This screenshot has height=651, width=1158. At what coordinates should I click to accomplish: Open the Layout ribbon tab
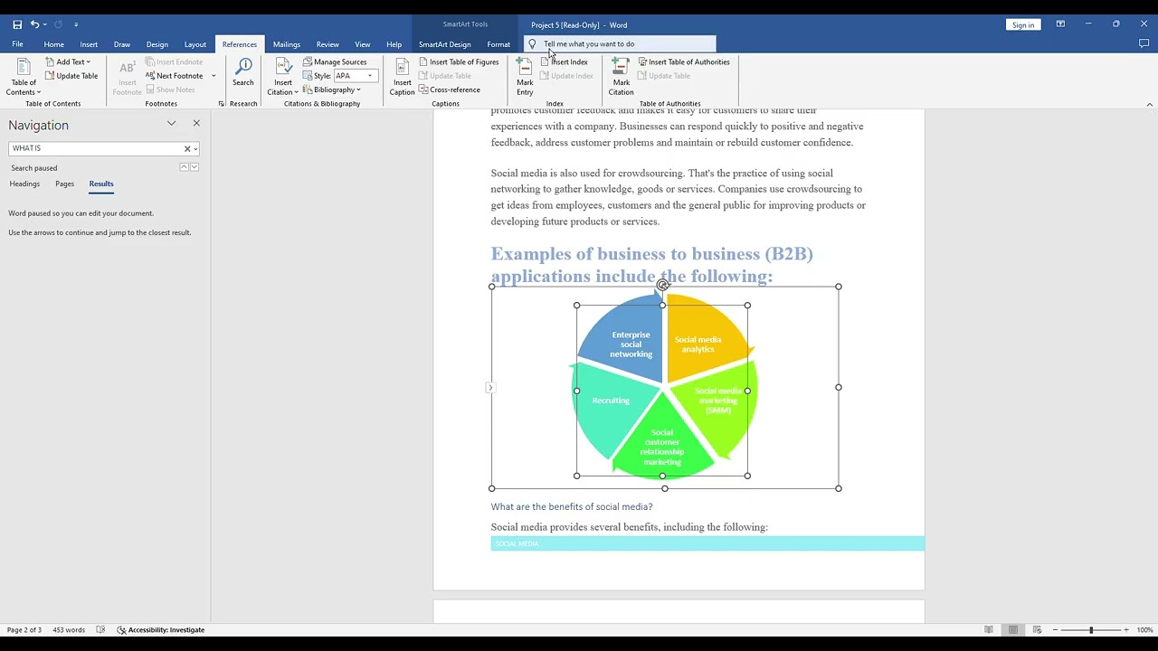195,44
